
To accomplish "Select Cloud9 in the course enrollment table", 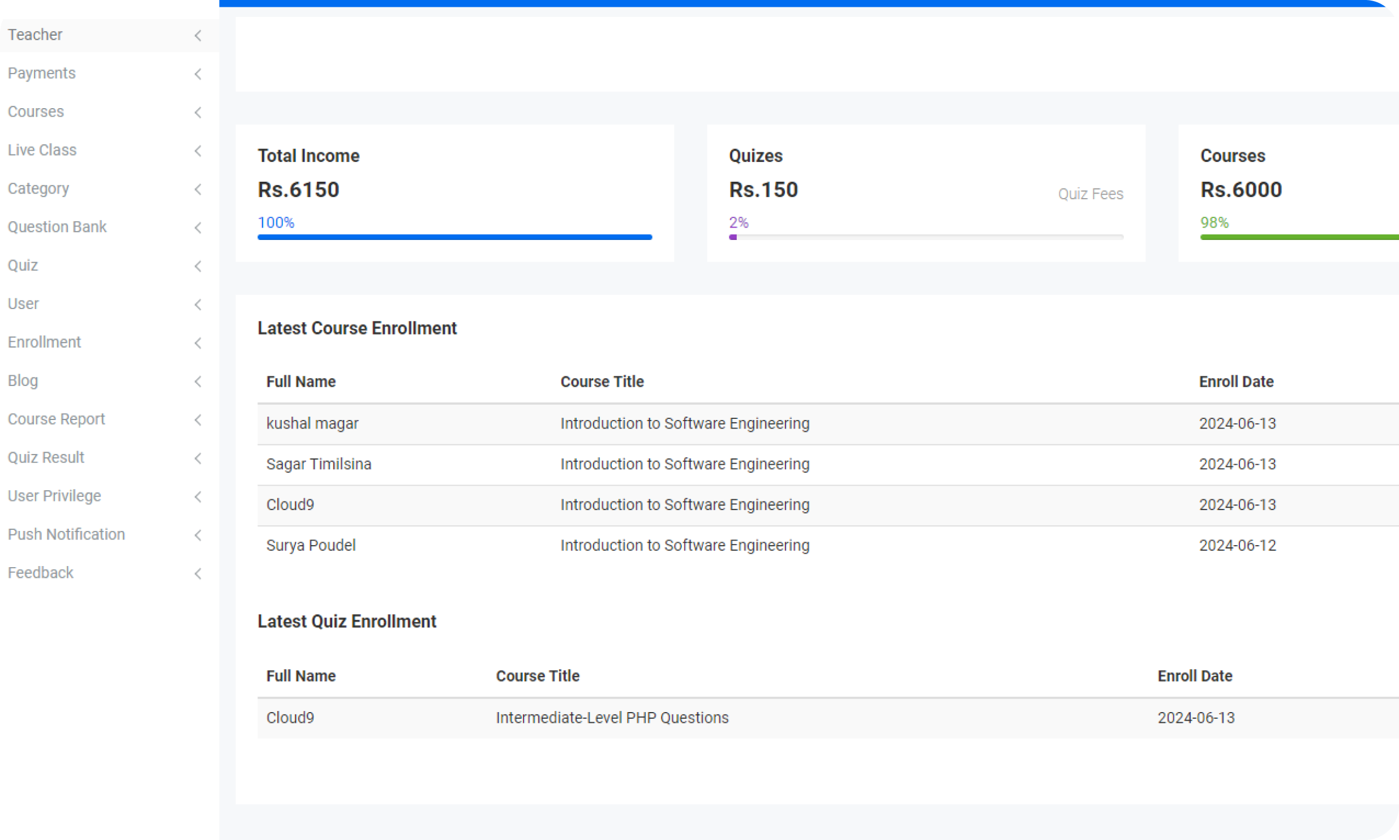I will tap(290, 505).
